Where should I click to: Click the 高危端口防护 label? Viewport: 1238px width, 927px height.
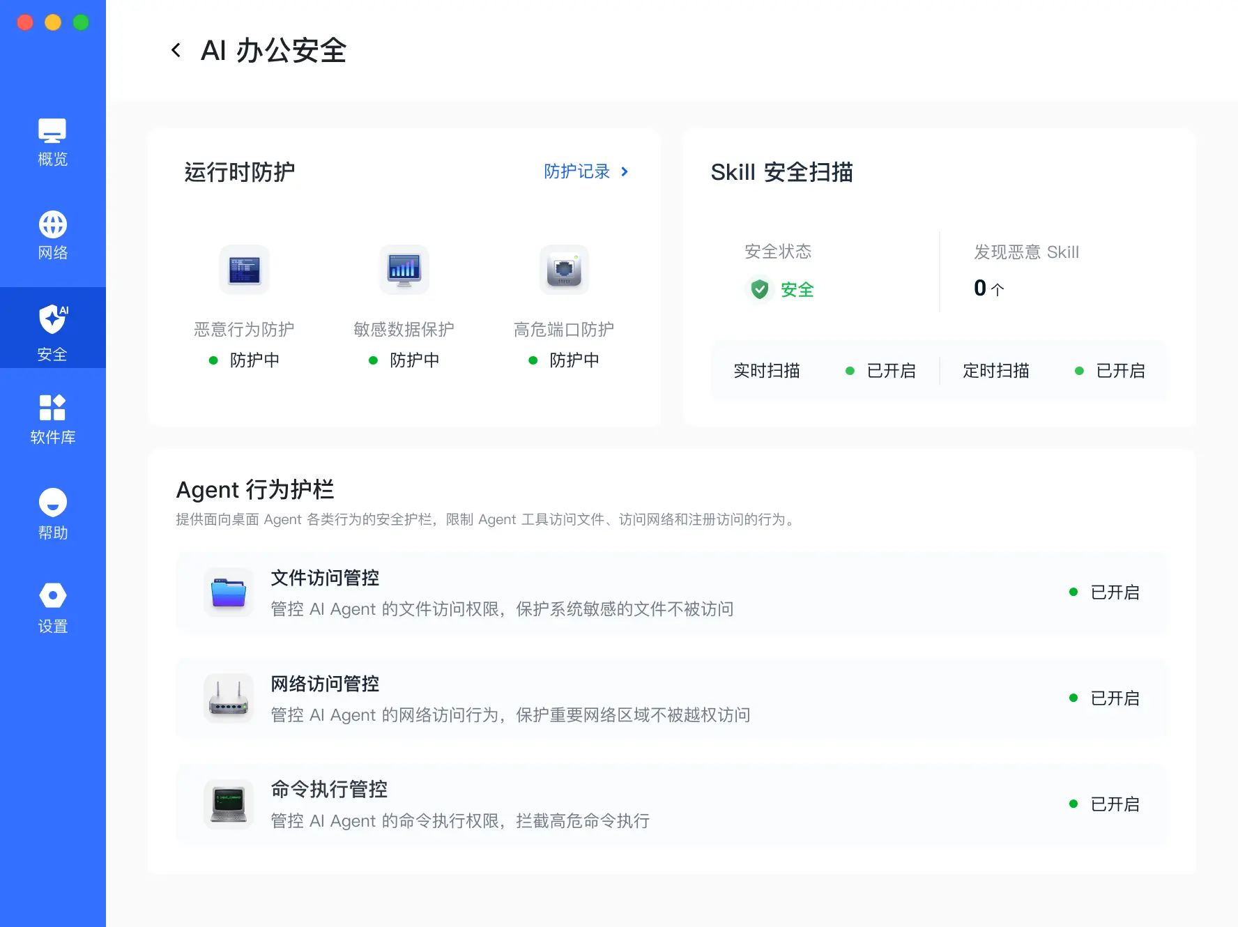point(564,330)
